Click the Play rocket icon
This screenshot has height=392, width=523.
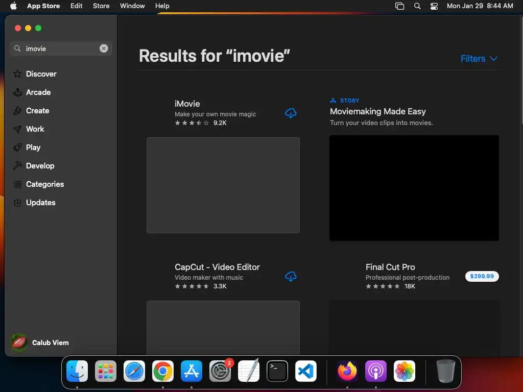[17, 148]
